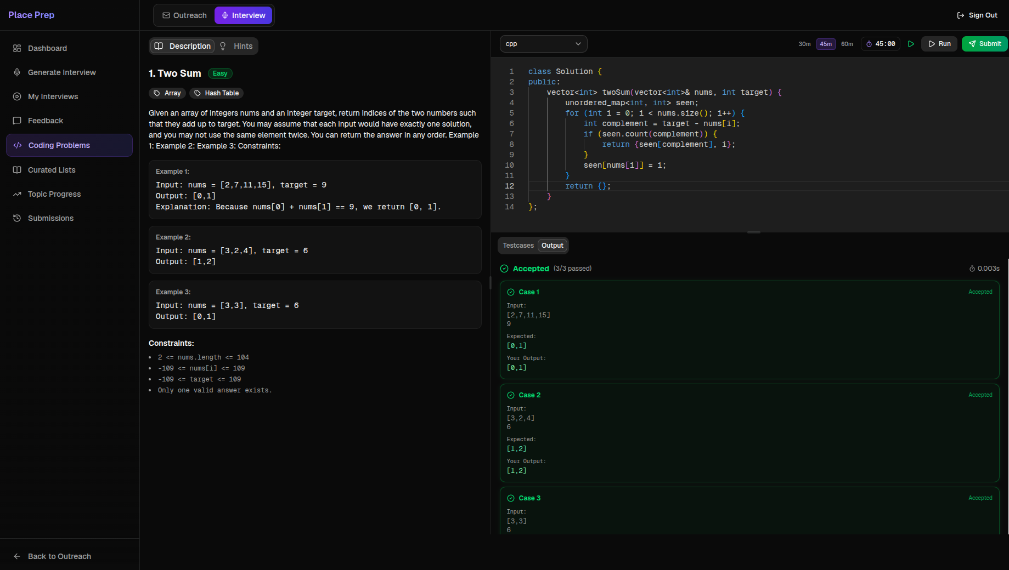Click the 'Example 1:' label
The height and width of the screenshot is (570, 1009).
[172, 172]
